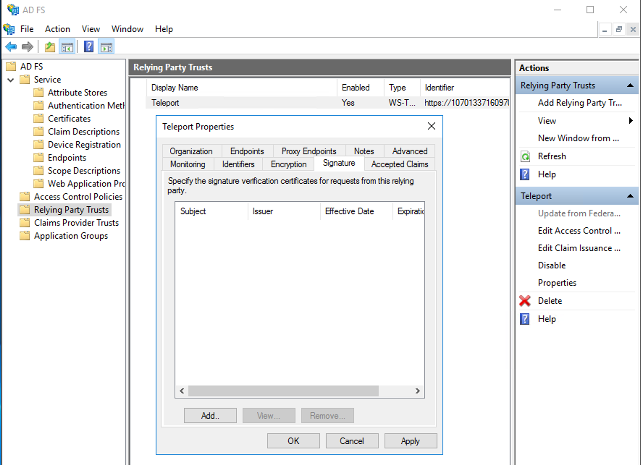The height and width of the screenshot is (465, 641).
Task: Click the blue Help toolbar icon
Action: [88, 47]
